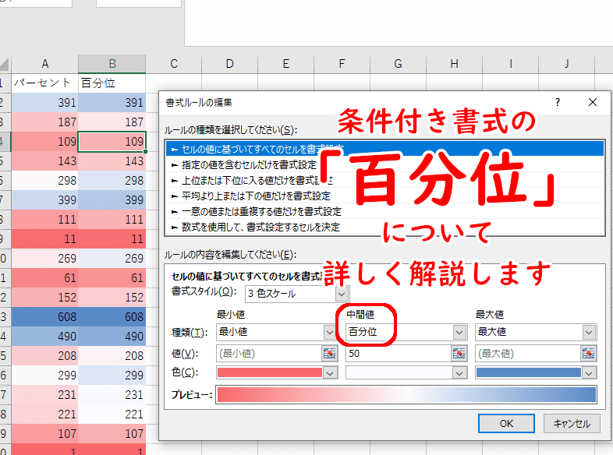Click the help question mark in dialog

click(x=558, y=102)
